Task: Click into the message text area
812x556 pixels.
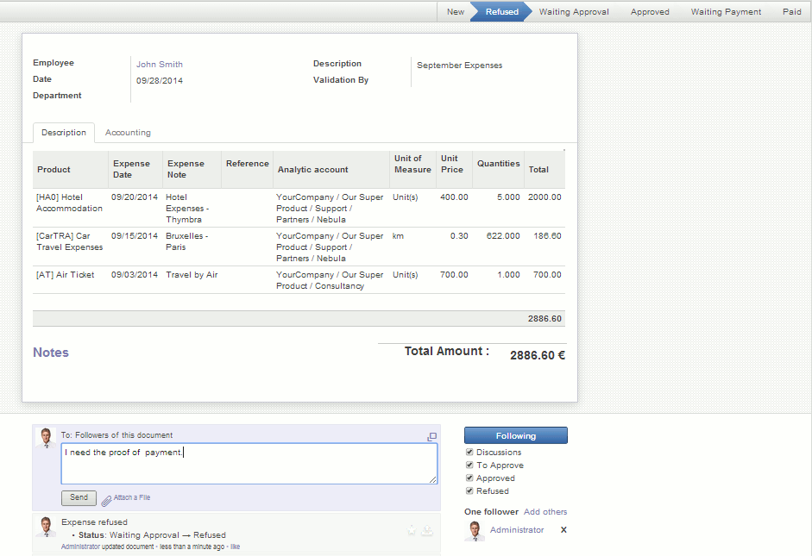Action: (x=249, y=464)
